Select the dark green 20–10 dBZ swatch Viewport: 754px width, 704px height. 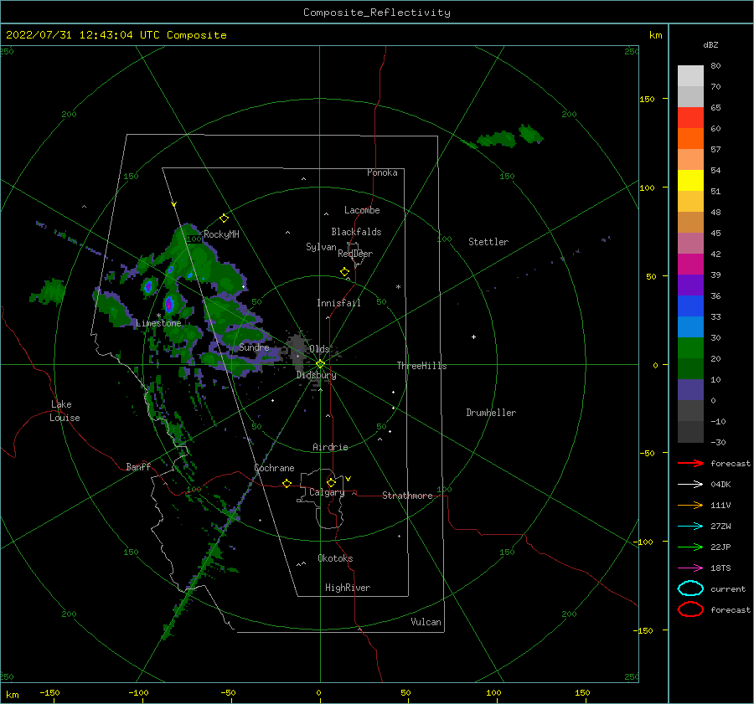[x=690, y=369]
